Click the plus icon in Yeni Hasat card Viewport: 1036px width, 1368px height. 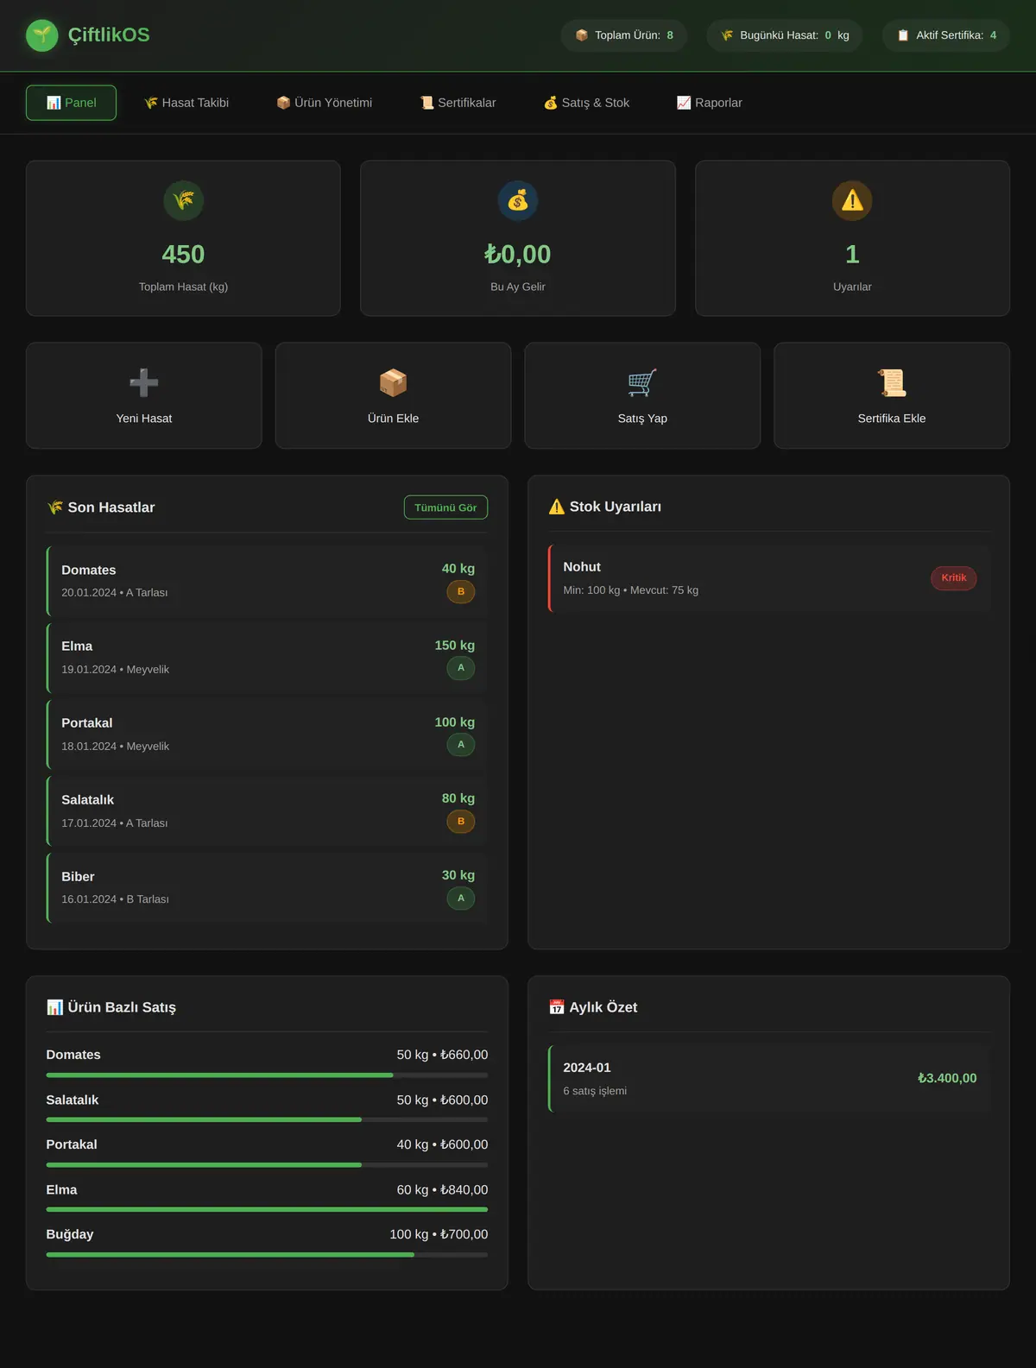click(x=144, y=382)
